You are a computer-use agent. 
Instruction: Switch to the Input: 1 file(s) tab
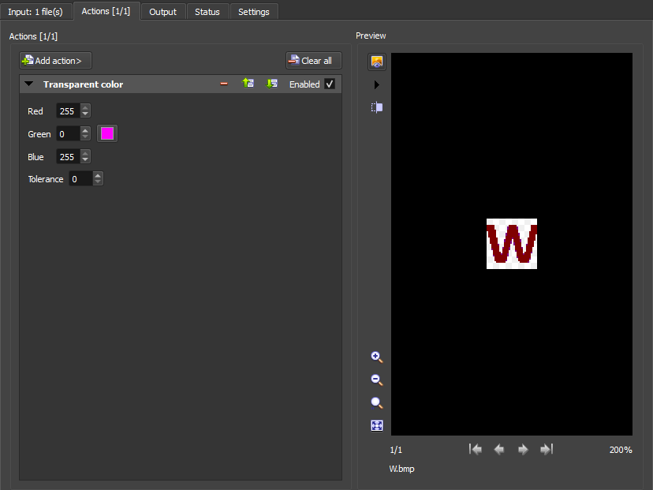coord(36,12)
